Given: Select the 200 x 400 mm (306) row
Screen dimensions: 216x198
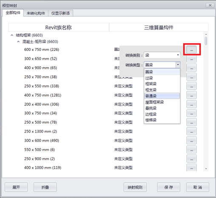Looking at the screenshot, I should point(42,104).
